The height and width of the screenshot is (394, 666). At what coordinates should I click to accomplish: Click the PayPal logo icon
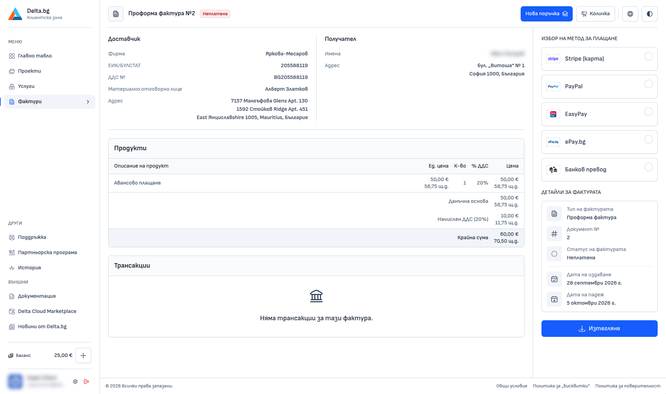click(x=553, y=87)
